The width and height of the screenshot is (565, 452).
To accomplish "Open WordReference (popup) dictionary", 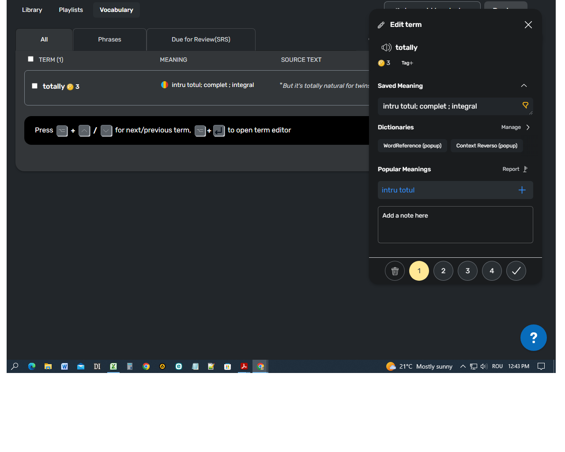I will [x=412, y=146].
